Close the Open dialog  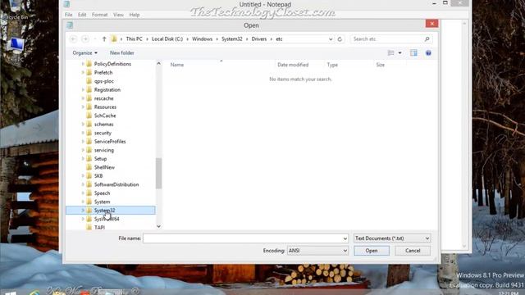pos(431,24)
